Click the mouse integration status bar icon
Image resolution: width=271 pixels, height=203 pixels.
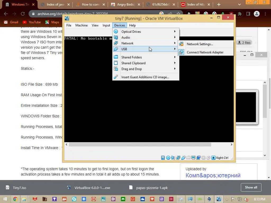click(209, 158)
